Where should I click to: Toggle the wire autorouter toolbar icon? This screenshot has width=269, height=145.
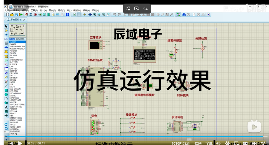178,14
